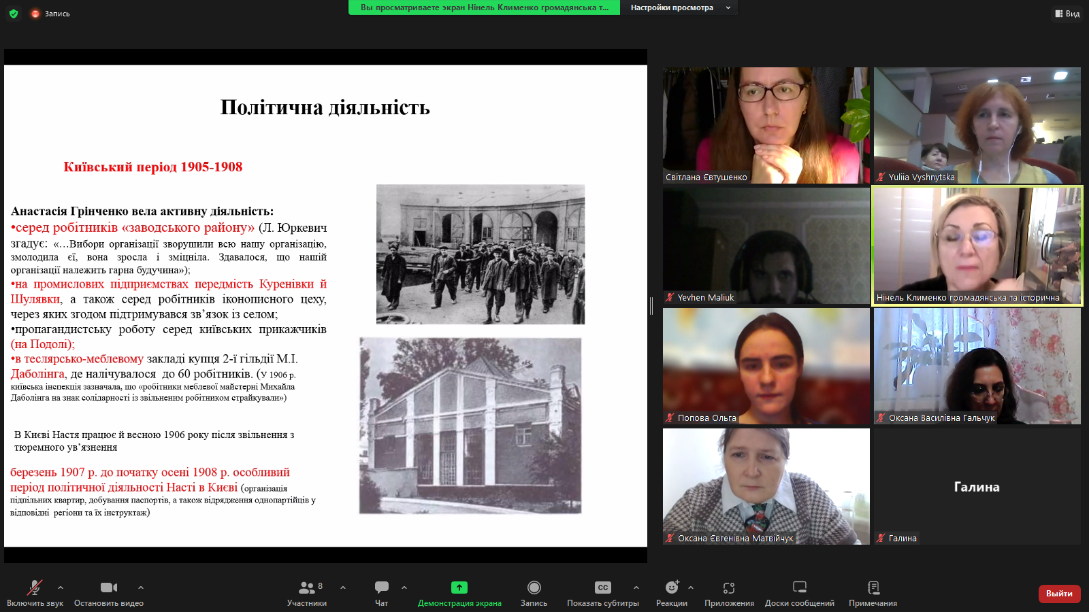Stop camera with Остановить видео

tap(109, 588)
